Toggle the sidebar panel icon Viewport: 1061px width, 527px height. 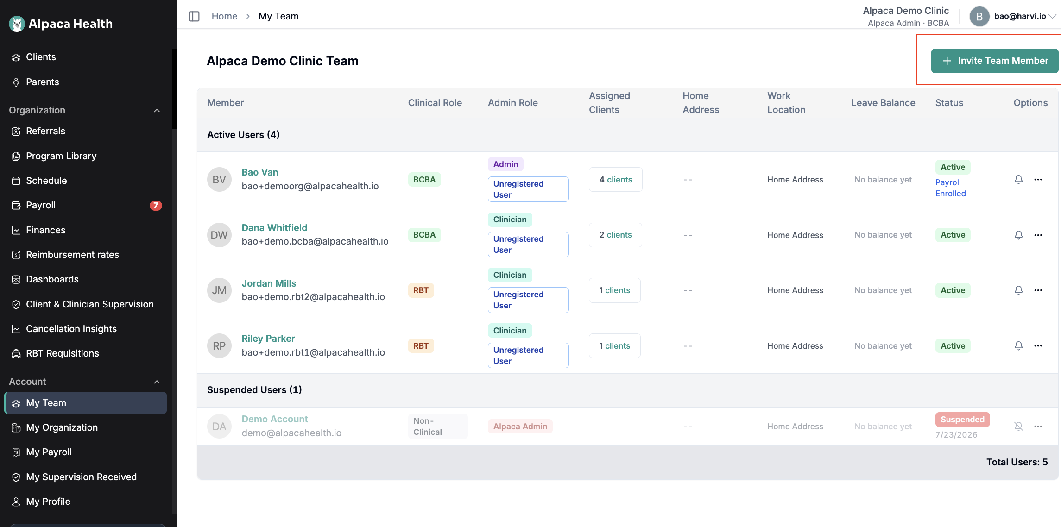[194, 16]
